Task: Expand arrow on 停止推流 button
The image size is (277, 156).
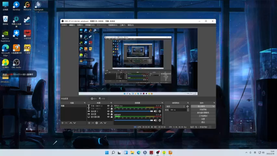Action: [x=213, y=106]
